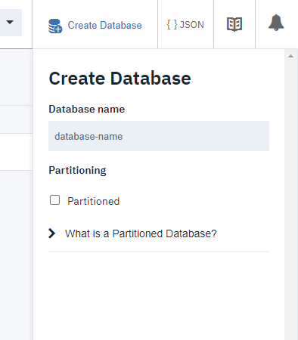Click the scroll-up arrow in the panel scrollbar
Viewport: 298px width, 340px height.
(x=290, y=56)
